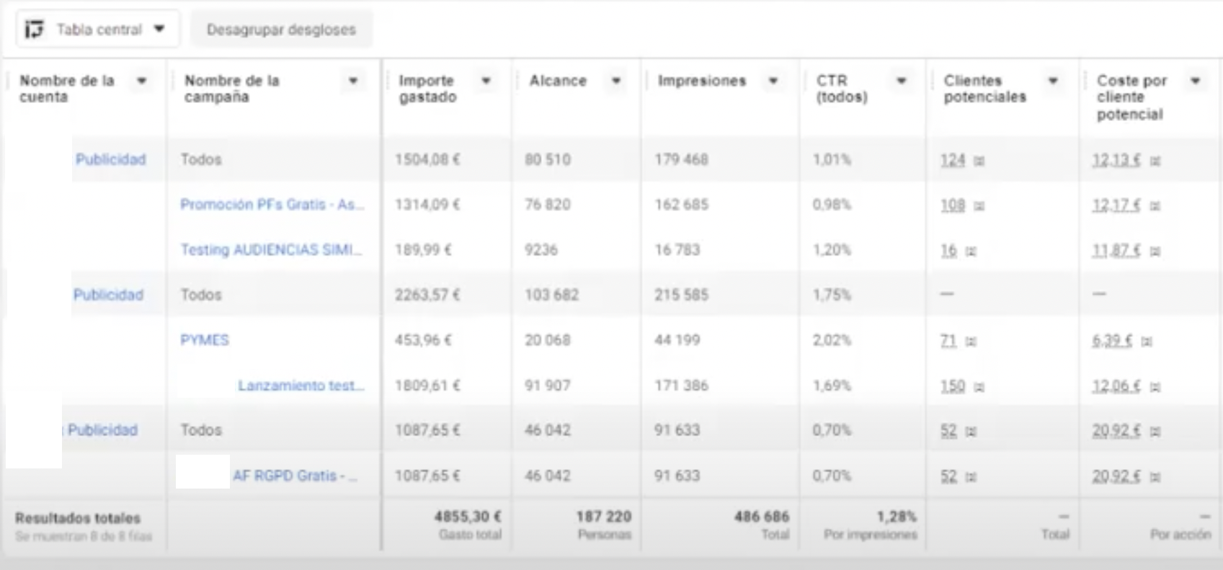Open the PYMES campaign link
The image size is (1223, 570).
pos(205,340)
